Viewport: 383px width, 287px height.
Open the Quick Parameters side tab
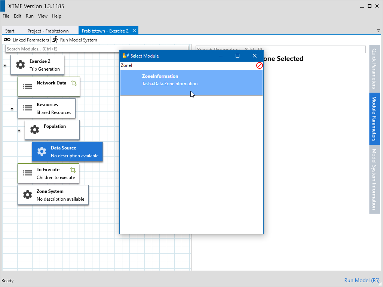click(374, 68)
